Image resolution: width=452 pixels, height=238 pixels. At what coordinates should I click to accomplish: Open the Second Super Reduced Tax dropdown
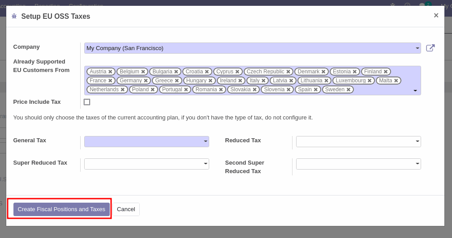(x=417, y=164)
